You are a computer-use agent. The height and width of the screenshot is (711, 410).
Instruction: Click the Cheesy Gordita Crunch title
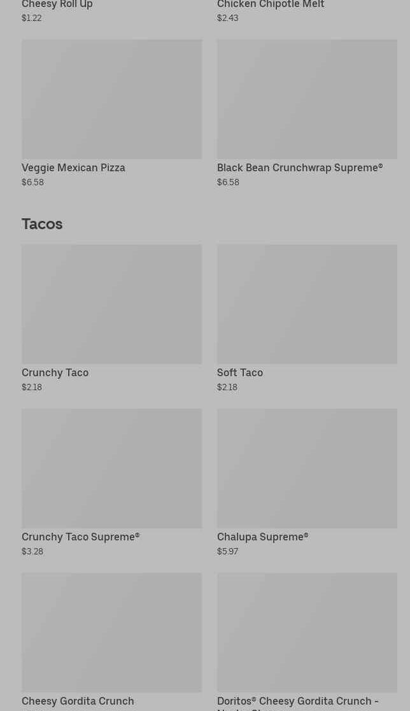[78, 701]
